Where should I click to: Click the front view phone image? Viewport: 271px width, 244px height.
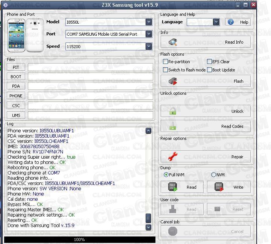point(16,35)
